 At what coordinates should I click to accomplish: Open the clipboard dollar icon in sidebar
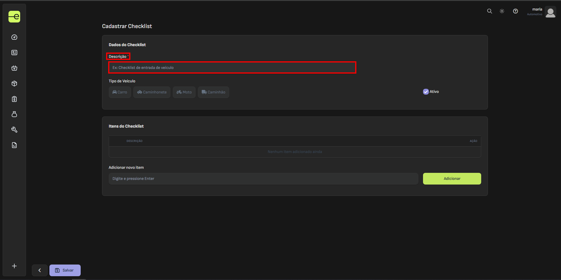click(14, 99)
